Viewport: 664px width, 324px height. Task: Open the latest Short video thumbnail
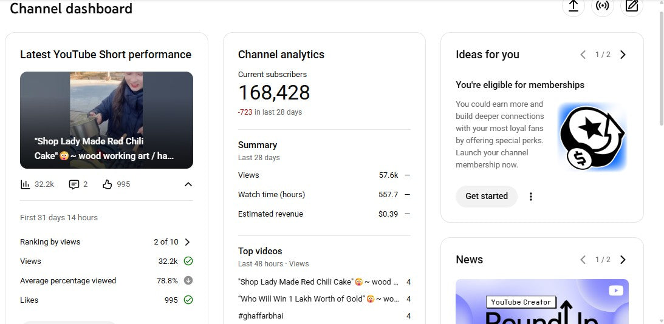pyautogui.click(x=106, y=120)
